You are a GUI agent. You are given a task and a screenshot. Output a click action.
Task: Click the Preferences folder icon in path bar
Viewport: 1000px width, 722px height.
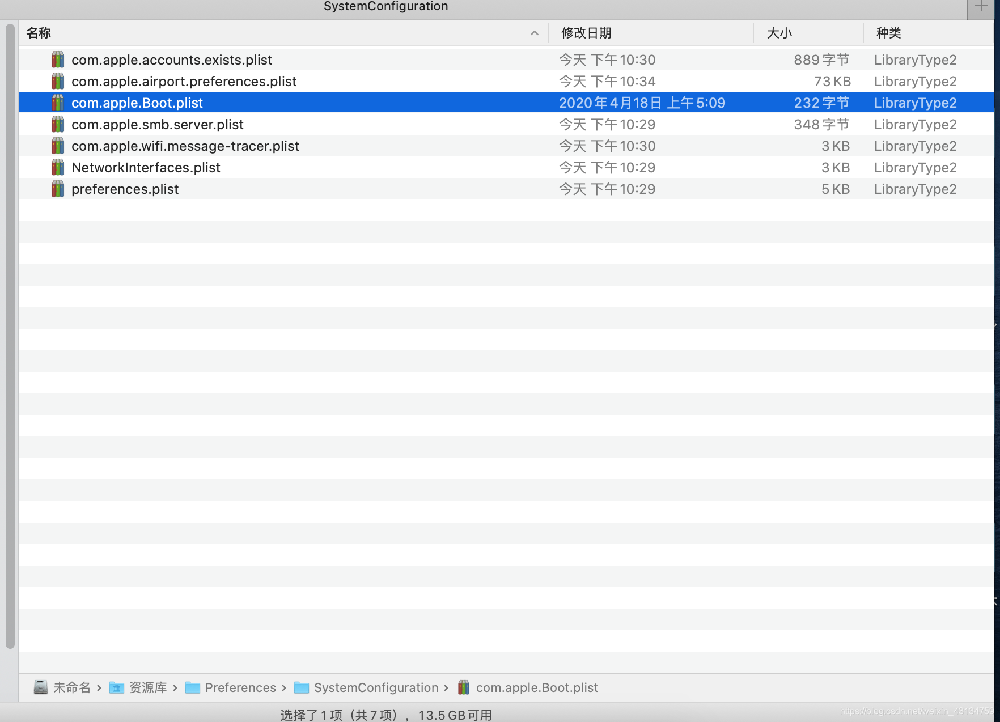point(193,687)
